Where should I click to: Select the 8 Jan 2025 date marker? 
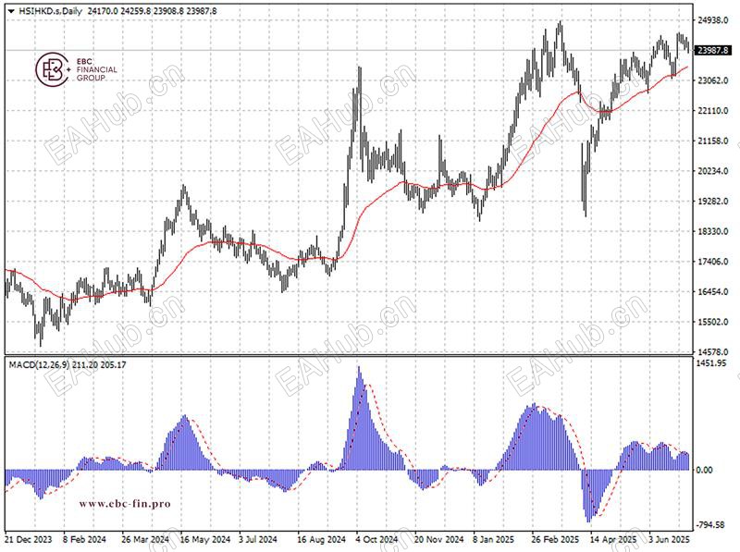(494, 539)
